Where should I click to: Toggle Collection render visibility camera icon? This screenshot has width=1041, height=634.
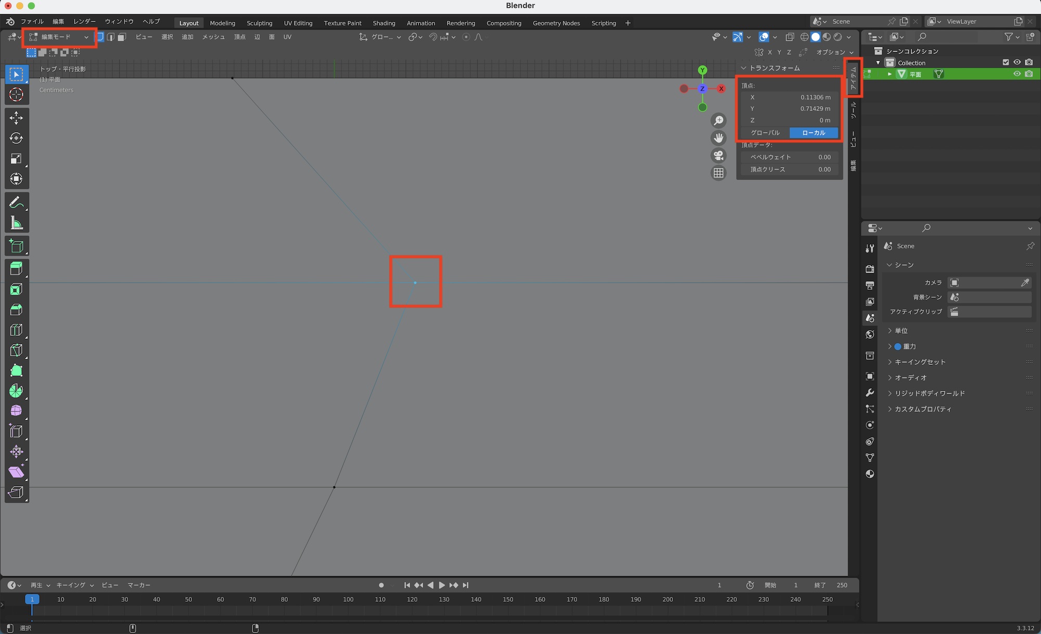coord(1029,62)
